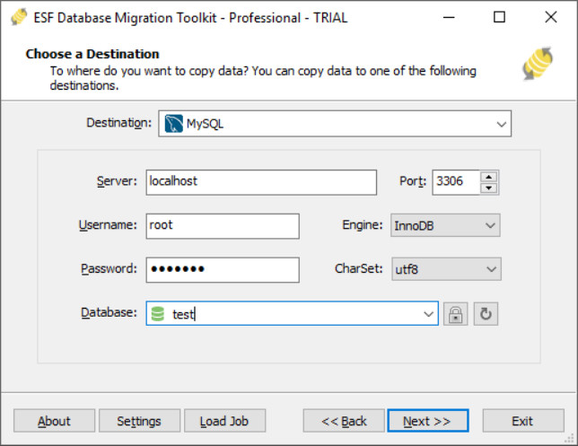Click the Load Job button
The image size is (578, 446).
224,421
